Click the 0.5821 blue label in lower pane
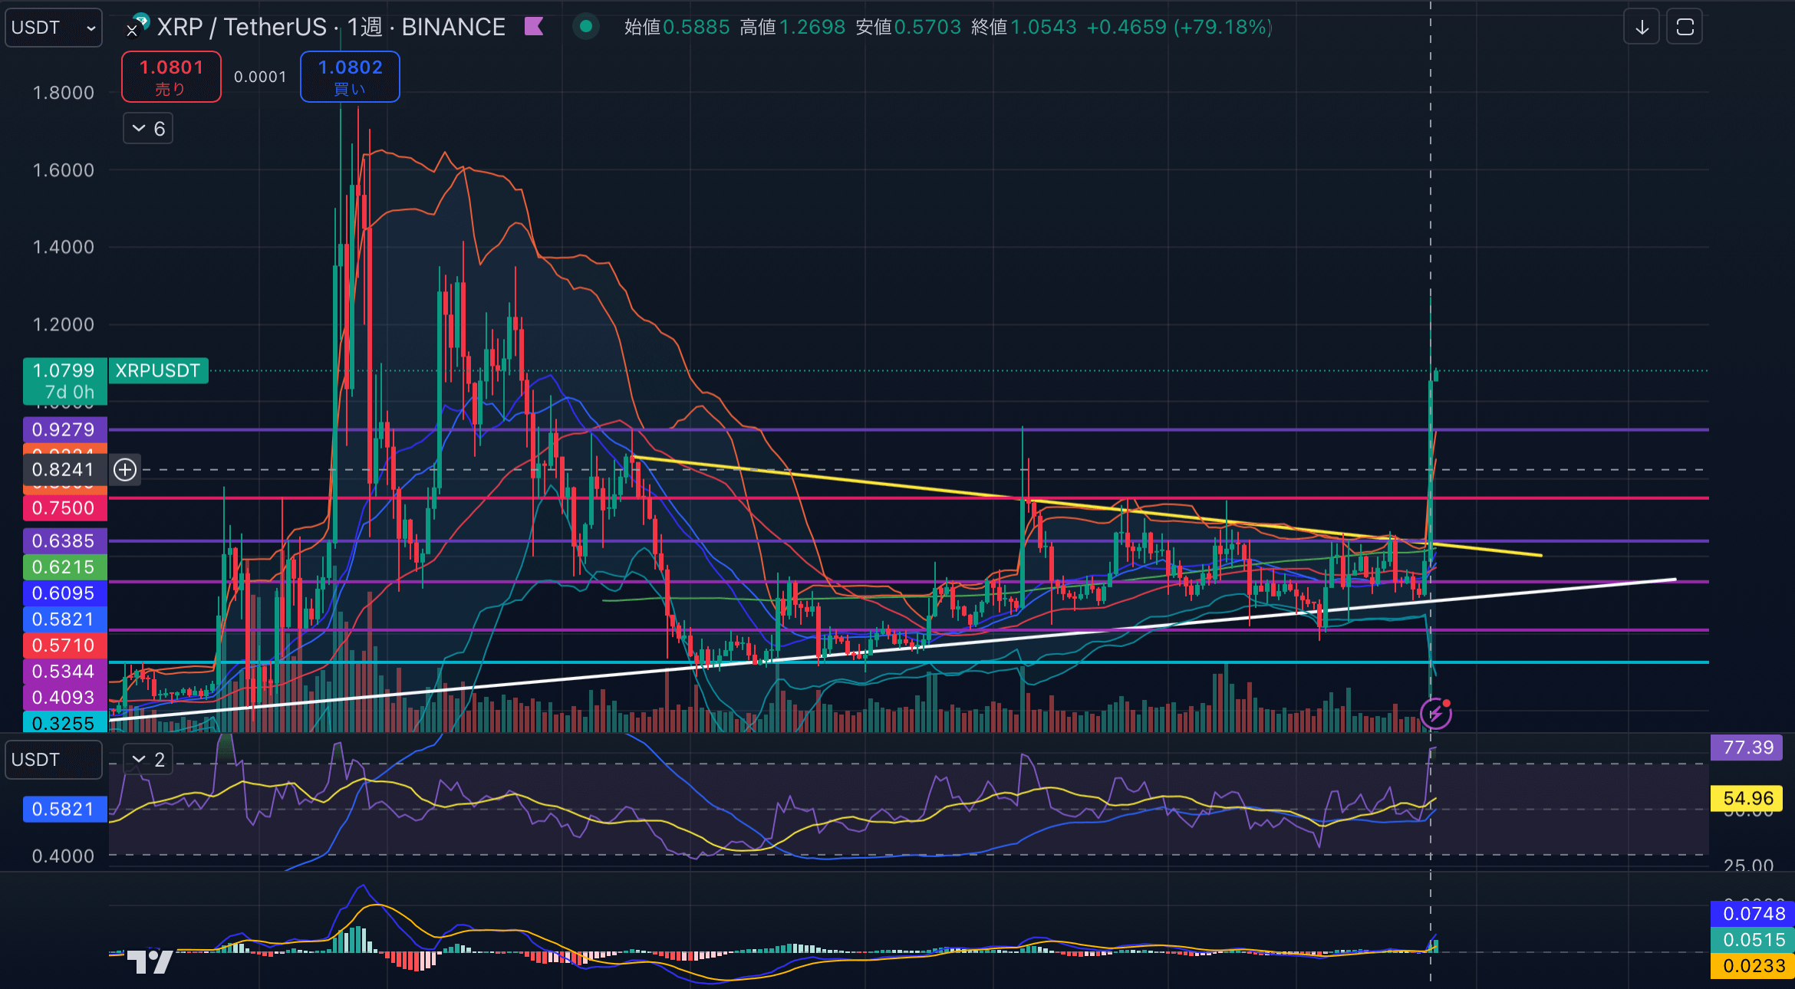 [64, 809]
